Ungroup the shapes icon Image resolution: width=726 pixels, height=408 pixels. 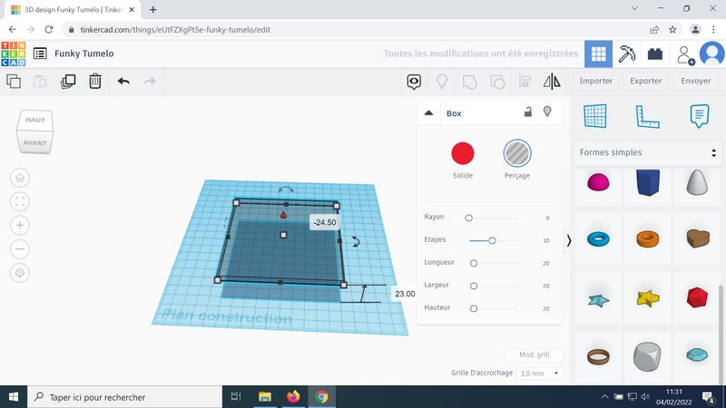point(497,82)
